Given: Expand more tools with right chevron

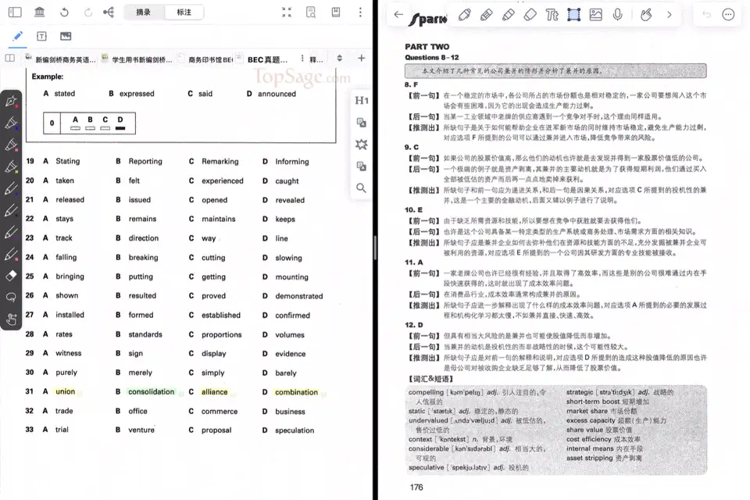Looking at the screenshot, I should 670,15.
